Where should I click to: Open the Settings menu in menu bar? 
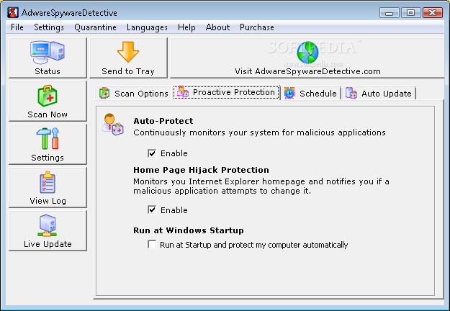(x=49, y=27)
